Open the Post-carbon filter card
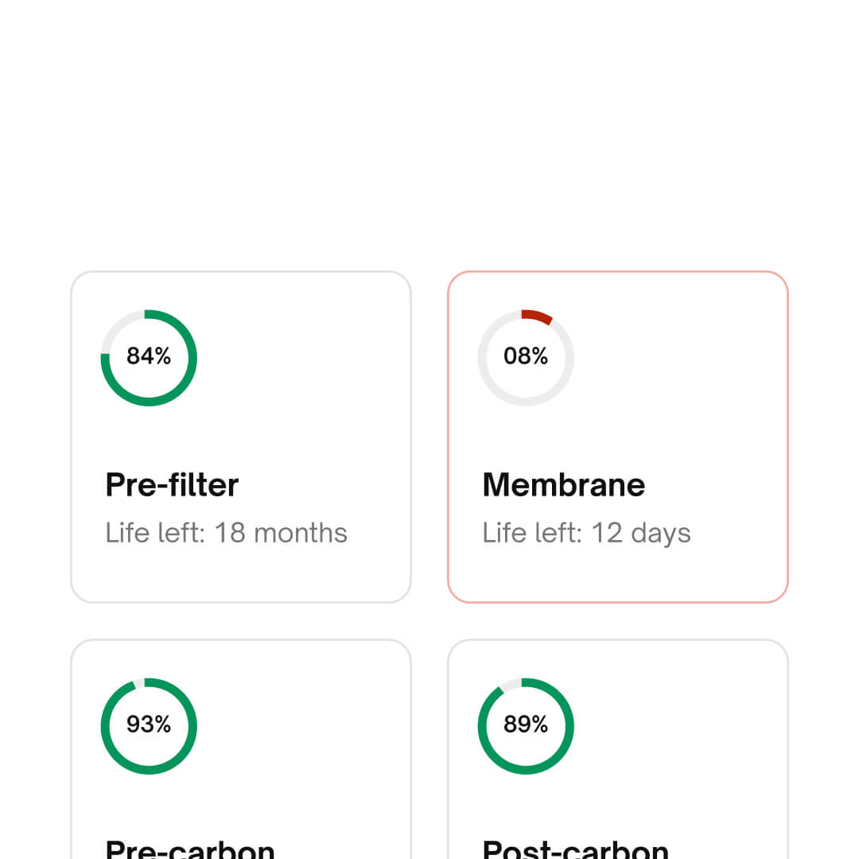 tap(676, 764)
